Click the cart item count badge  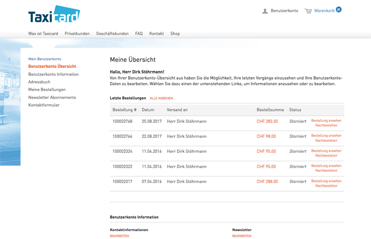click(339, 9)
